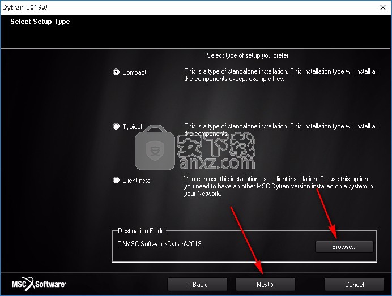Screen dimensions: 392x296
Task: Select the Typical setup type
Action: coord(116,126)
